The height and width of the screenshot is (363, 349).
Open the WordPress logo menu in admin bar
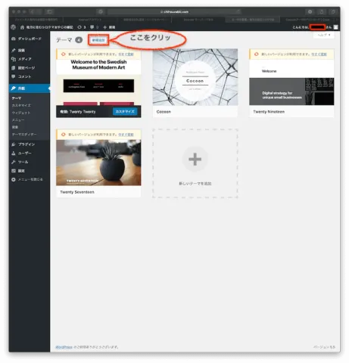tap(14, 27)
